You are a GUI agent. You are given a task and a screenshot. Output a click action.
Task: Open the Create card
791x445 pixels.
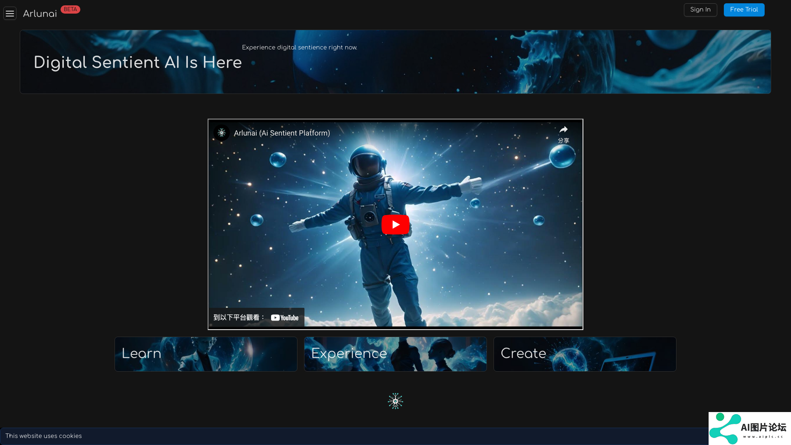tap(585, 354)
